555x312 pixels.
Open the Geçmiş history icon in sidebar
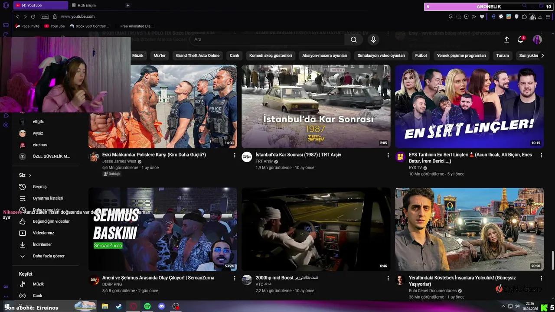23,187
